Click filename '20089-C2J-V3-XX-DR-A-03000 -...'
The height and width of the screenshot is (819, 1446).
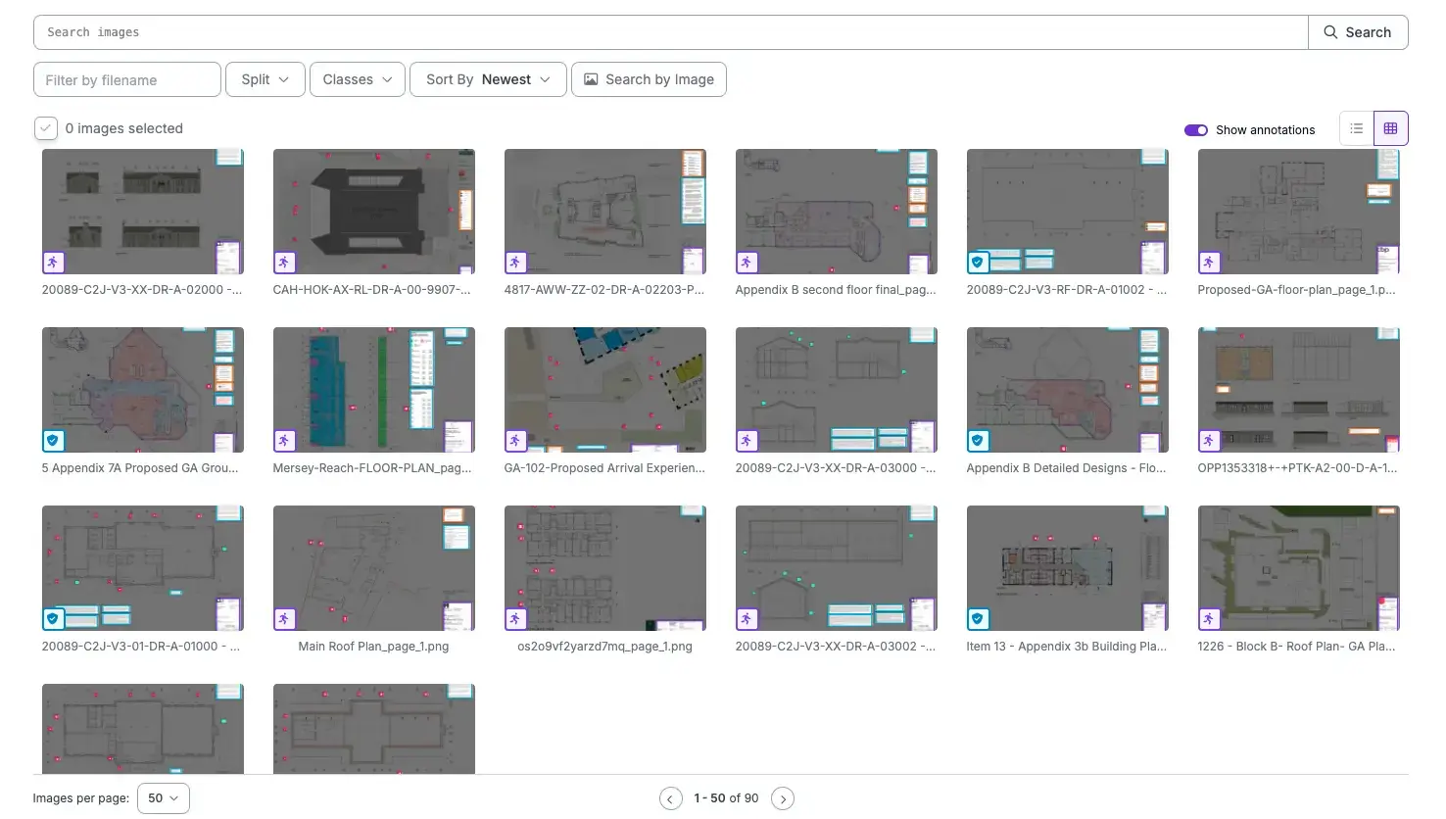[836, 468]
